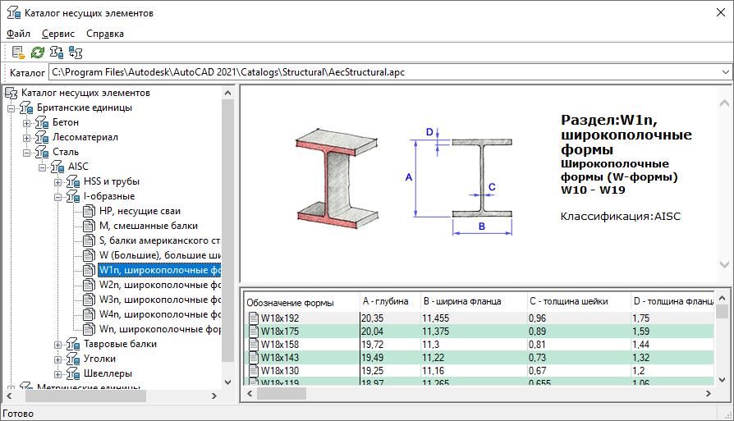
Task: Expand the Тавровые балки node
Action: pyautogui.click(x=58, y=345)
